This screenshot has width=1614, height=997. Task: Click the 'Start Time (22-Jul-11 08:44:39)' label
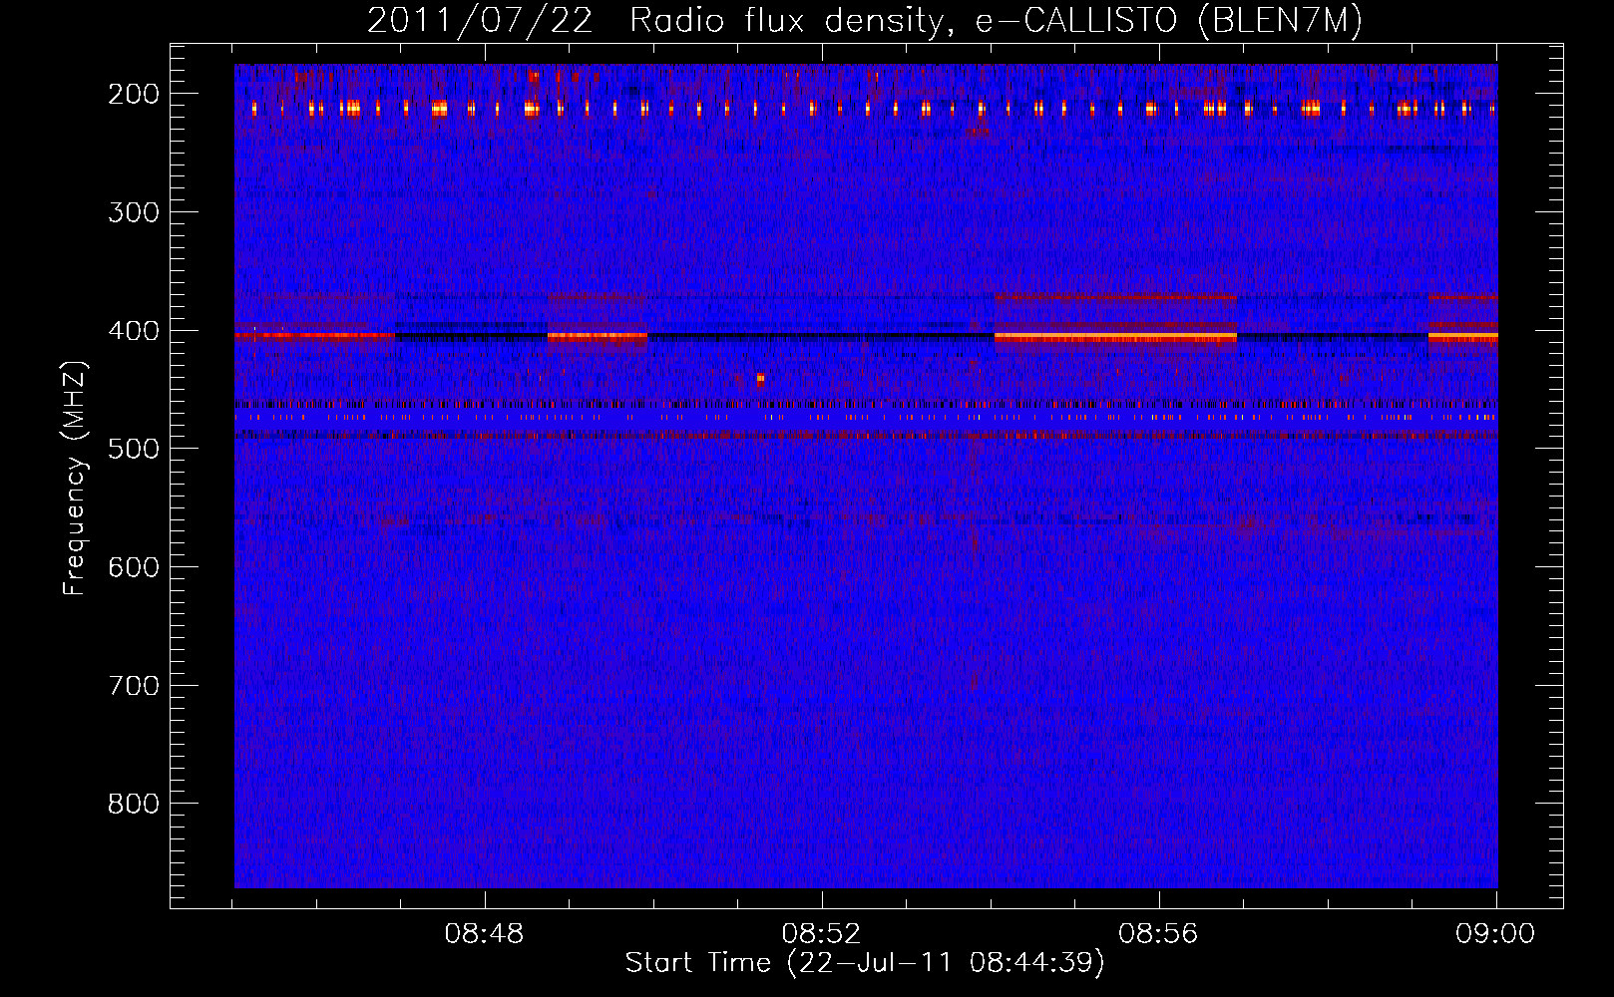[x=865, y=963]
